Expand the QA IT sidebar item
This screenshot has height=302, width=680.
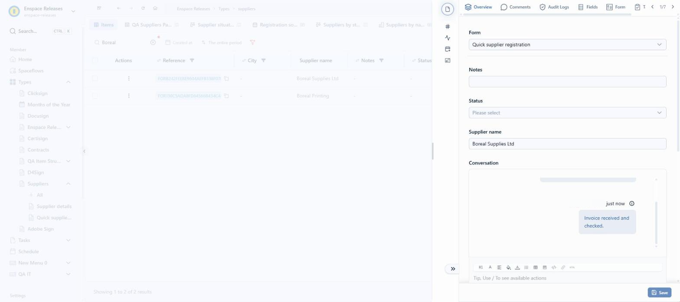click(x=68, y=274)
